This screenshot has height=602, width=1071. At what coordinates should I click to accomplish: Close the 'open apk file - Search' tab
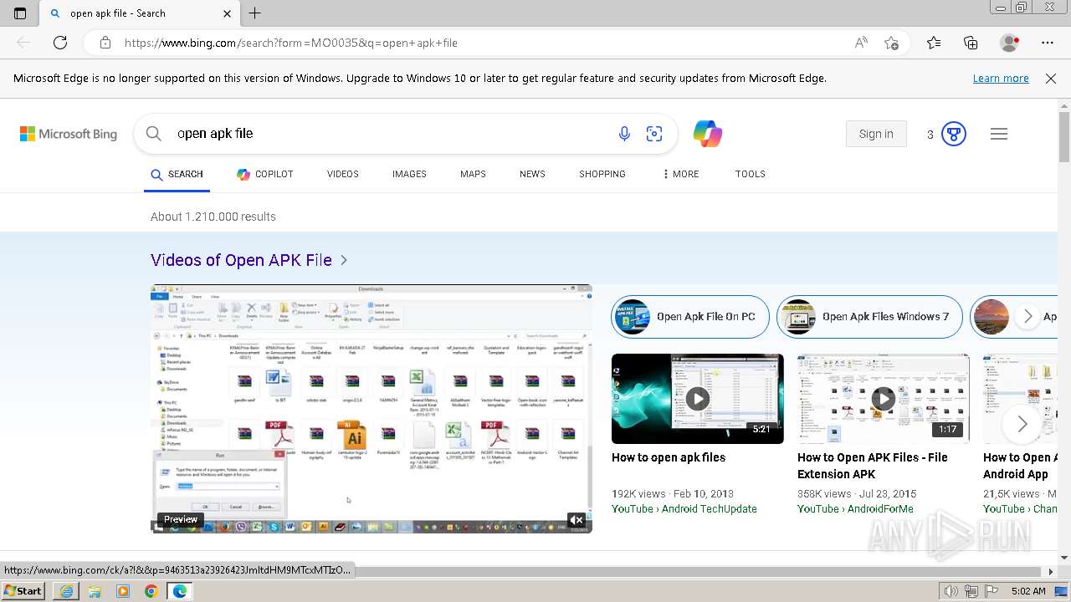tap(228, 13)
